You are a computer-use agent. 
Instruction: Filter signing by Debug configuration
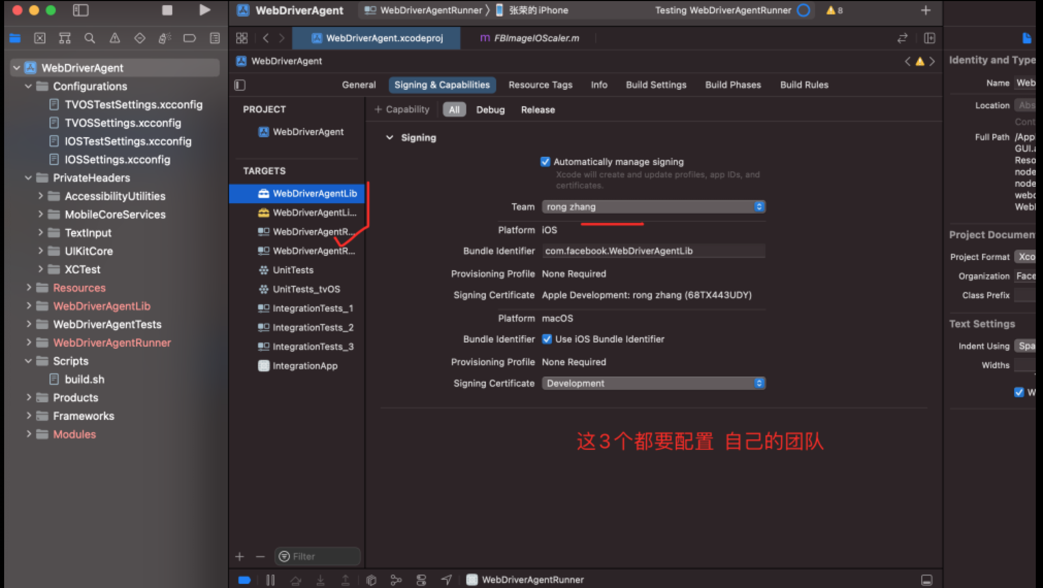(x=490, y=110)
